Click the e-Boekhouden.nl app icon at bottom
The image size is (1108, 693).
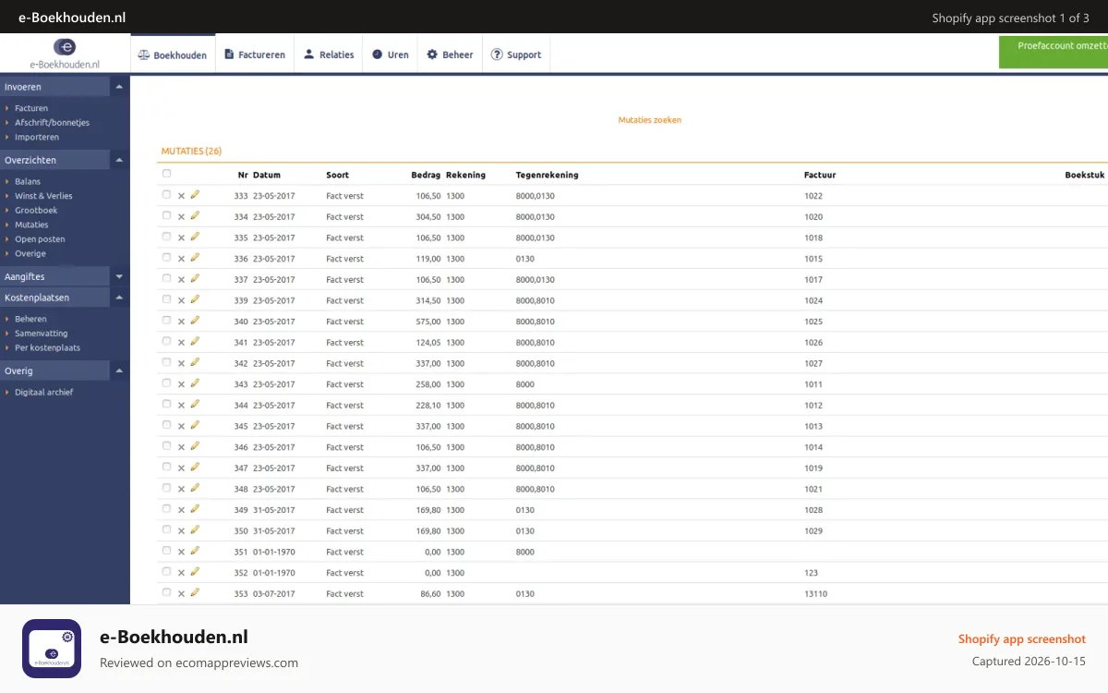pyautogui.click(x=52, y=649)
